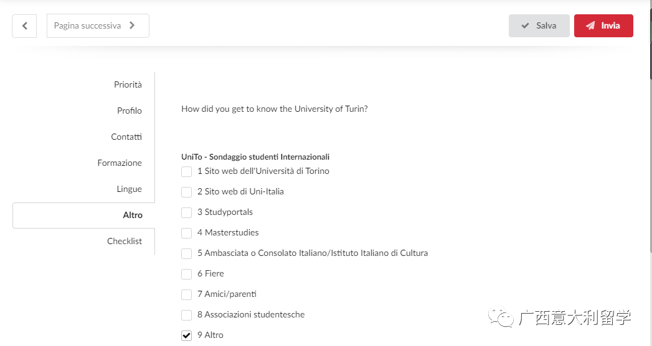Click the Invia paper plane icon
The width and height of the screenshot is (652, 346).
click(590, 25)
